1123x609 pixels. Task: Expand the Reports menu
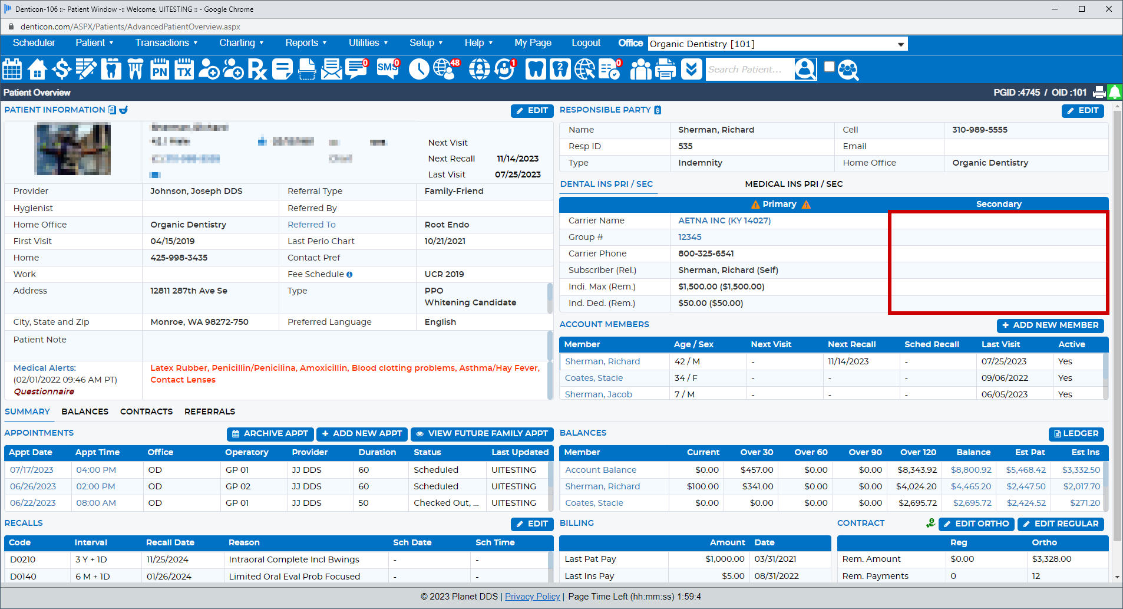click(305, 43)
